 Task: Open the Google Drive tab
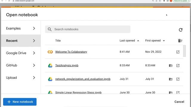[21, 53]
